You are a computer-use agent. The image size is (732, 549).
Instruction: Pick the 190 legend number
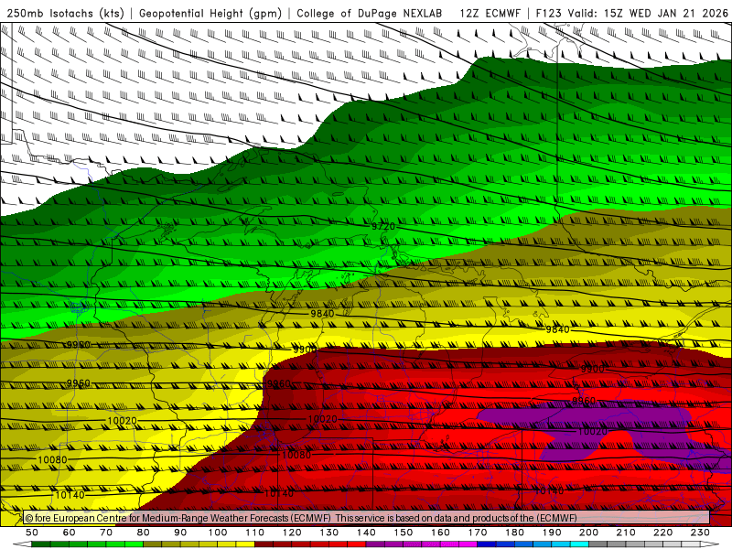pyautogui.click(x=552, y=533)
